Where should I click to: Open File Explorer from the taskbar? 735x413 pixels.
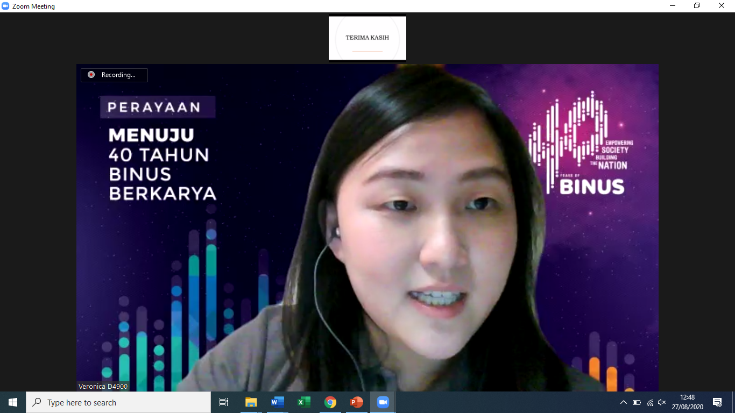coord(251,402)
